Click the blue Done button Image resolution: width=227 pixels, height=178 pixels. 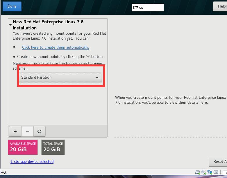(x=12, y=6)
